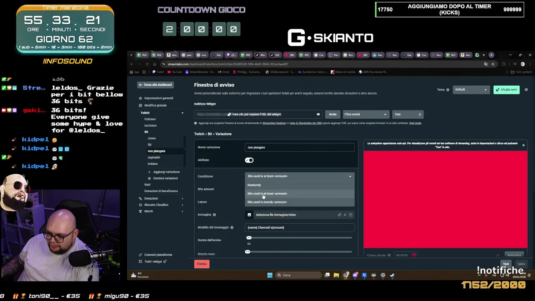Open the YouTube bookmark
Screen dimensions: 535x301
click(x=175, y=72)
